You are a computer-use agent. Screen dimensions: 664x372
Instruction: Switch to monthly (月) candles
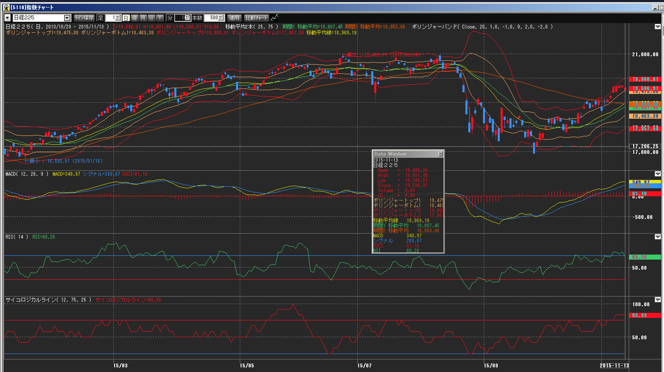[x=143, y=18]
